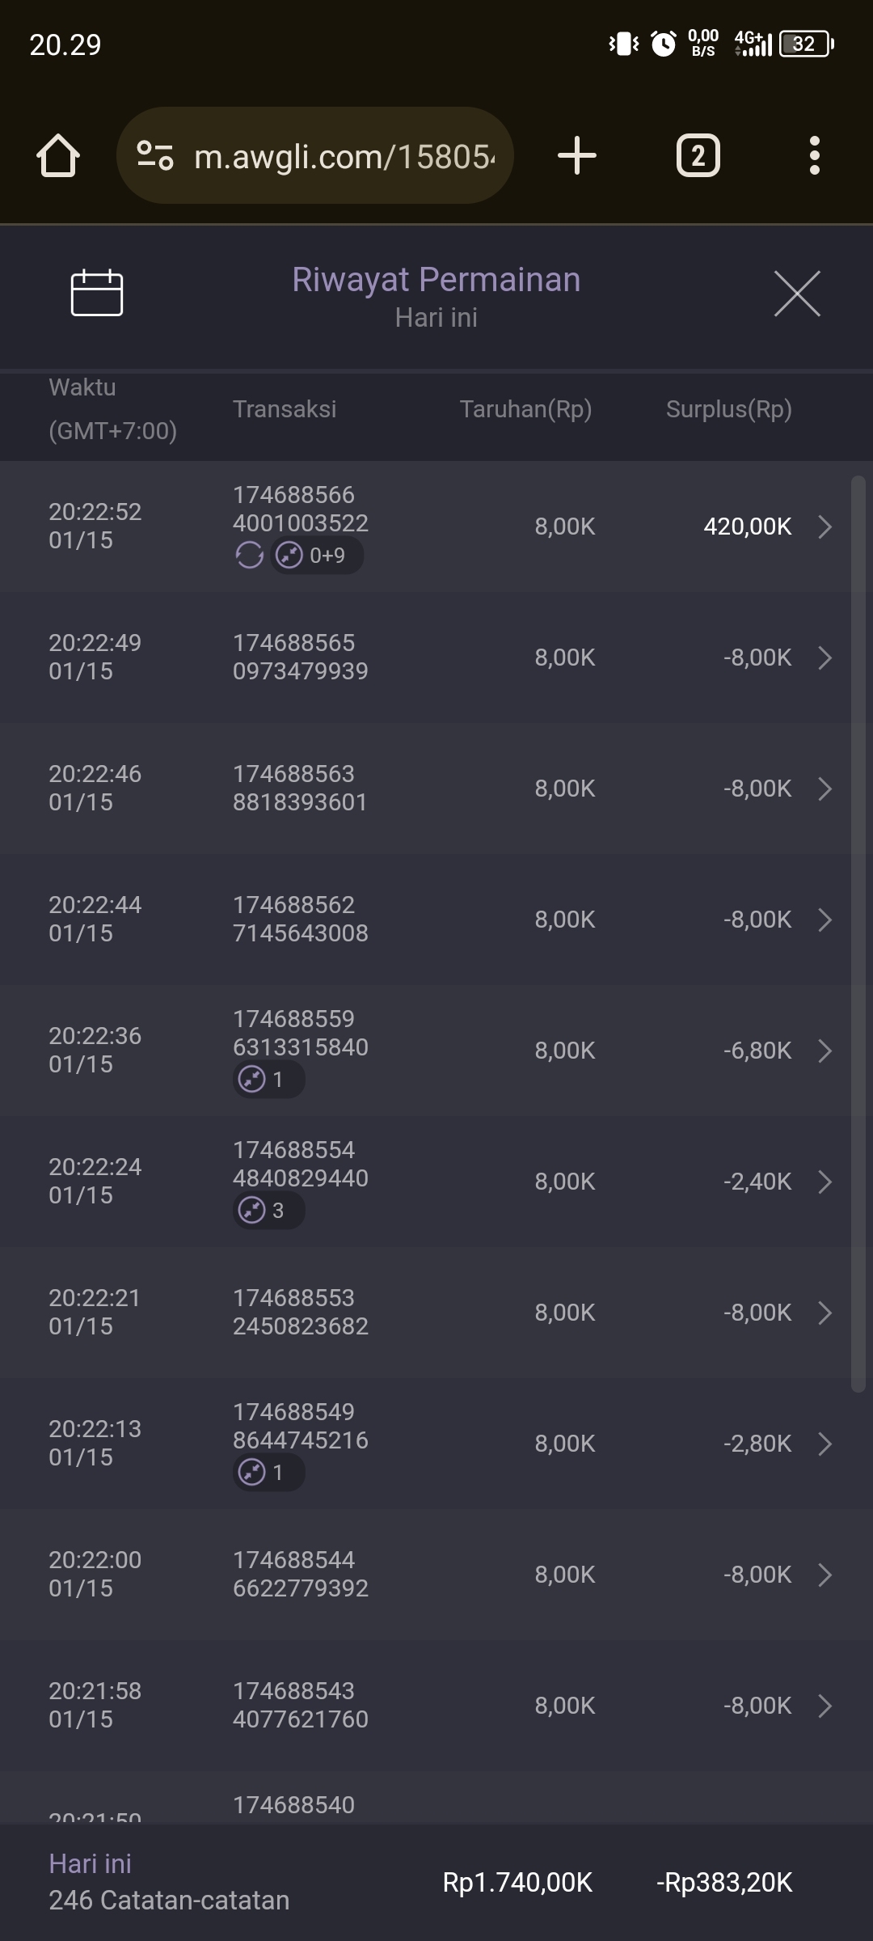873x1941 pixels.
Task: Close the Riwayat Permainan panel
Action: tap(797, 294)
